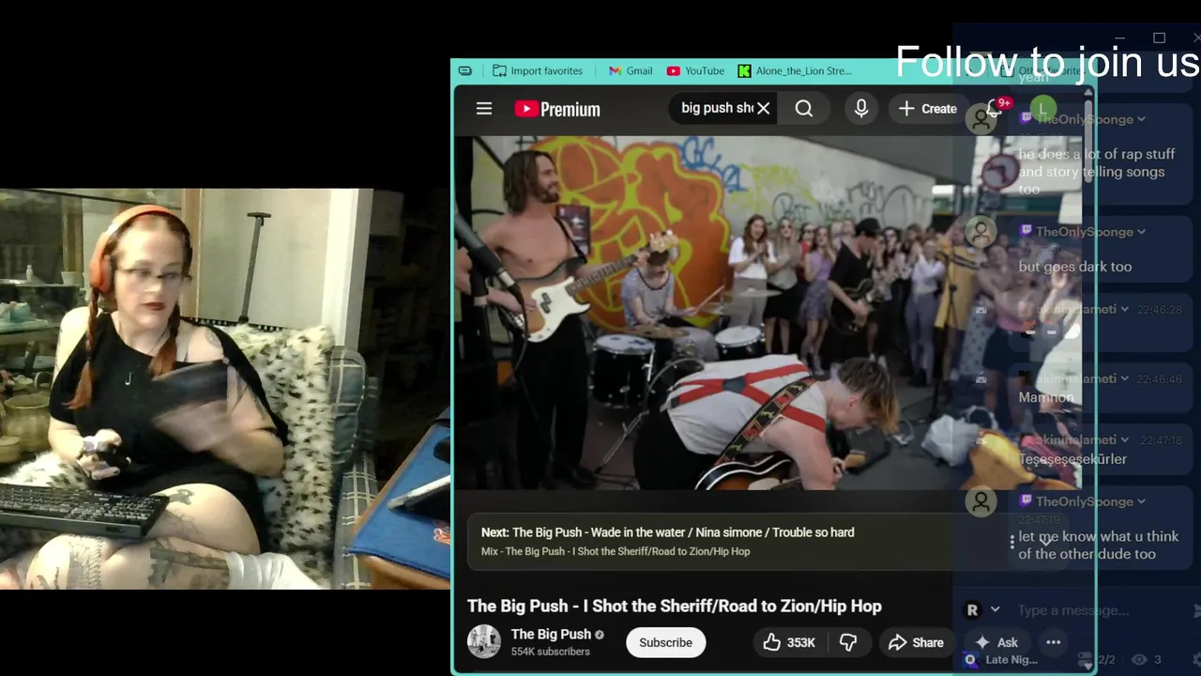Viewport: 1201px width, 676px height.
Task: Open the YouTube bookmark in favorites bar
Action: click(x=695, y=70)
